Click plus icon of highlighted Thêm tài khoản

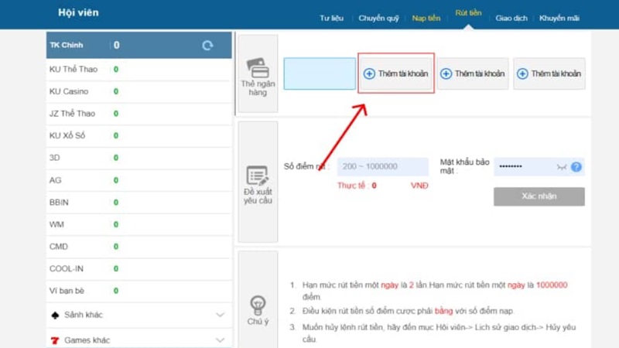click(x=369, y=73)
